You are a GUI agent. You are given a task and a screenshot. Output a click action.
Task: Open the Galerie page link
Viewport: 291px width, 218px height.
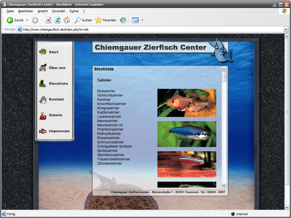click(56, 115)
